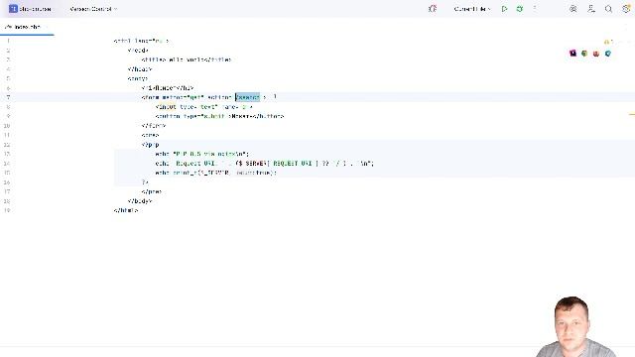Click the closing body tag line 18
This screenshot has width=635, height=357.
[x=140, y=201]
